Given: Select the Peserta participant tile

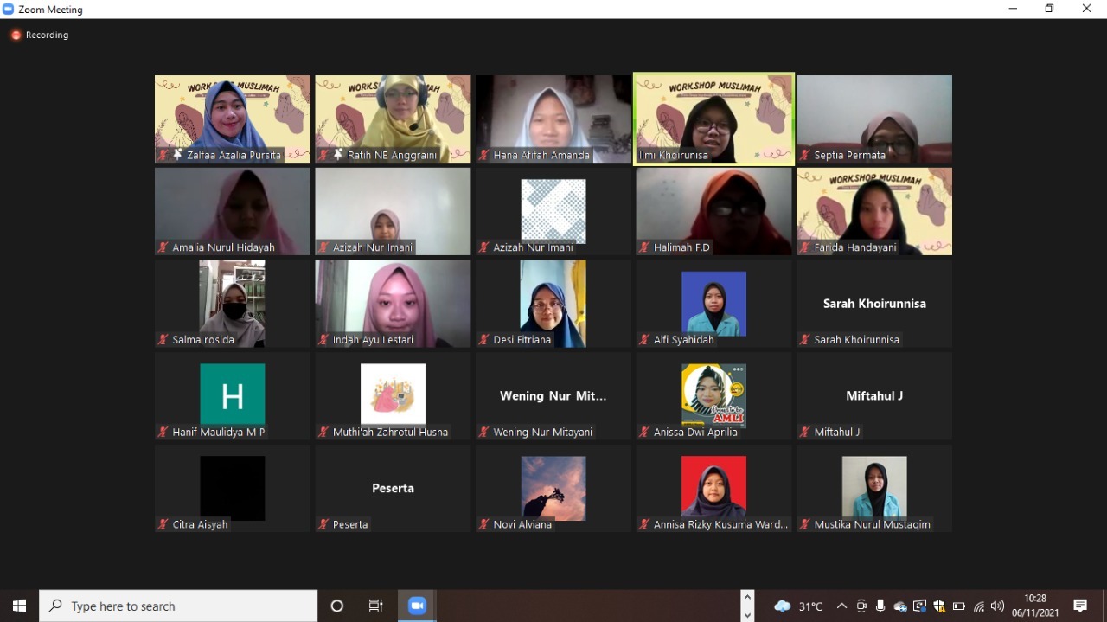Looking at the screenshot, I should (393, 488).
